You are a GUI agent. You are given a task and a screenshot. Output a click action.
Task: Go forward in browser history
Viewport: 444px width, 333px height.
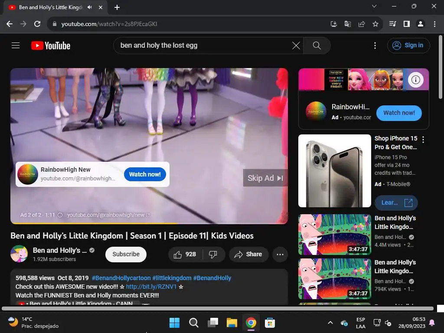coord(23,24)
